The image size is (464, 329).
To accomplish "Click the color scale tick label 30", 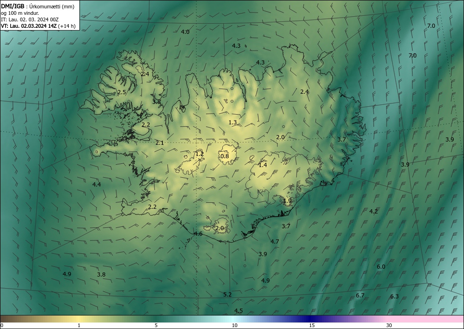I will [x=389, y=326].
